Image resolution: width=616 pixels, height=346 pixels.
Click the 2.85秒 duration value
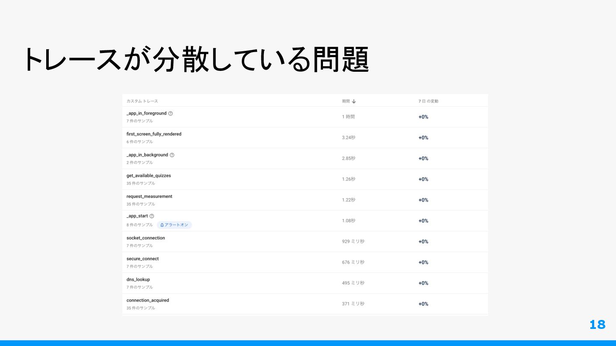click(349, 158)
